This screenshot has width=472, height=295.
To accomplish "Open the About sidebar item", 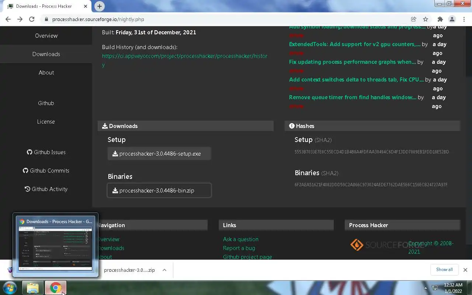I will (46, 73).
